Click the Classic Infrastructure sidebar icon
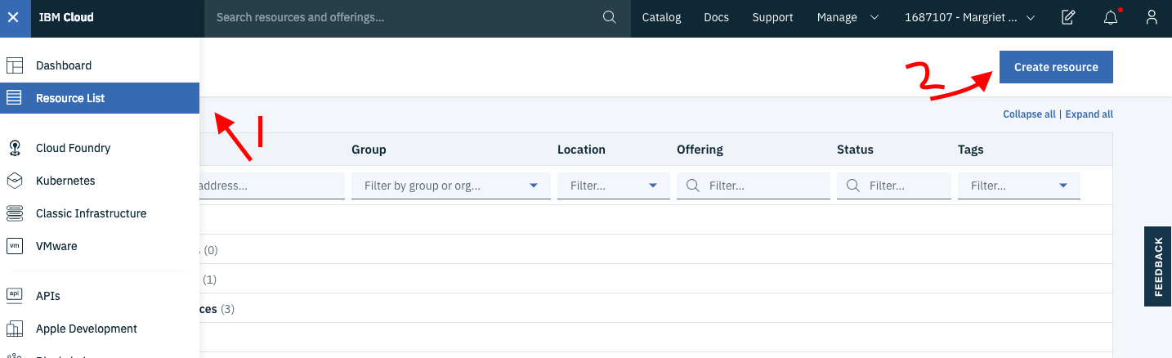Viewport: 1172px width, 358px height. (15, 213)
